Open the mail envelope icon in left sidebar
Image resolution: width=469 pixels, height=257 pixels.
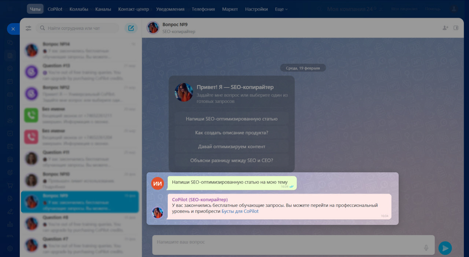click(x=10, y=107)
